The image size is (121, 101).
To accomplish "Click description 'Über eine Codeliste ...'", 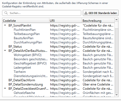I will 98,84.
